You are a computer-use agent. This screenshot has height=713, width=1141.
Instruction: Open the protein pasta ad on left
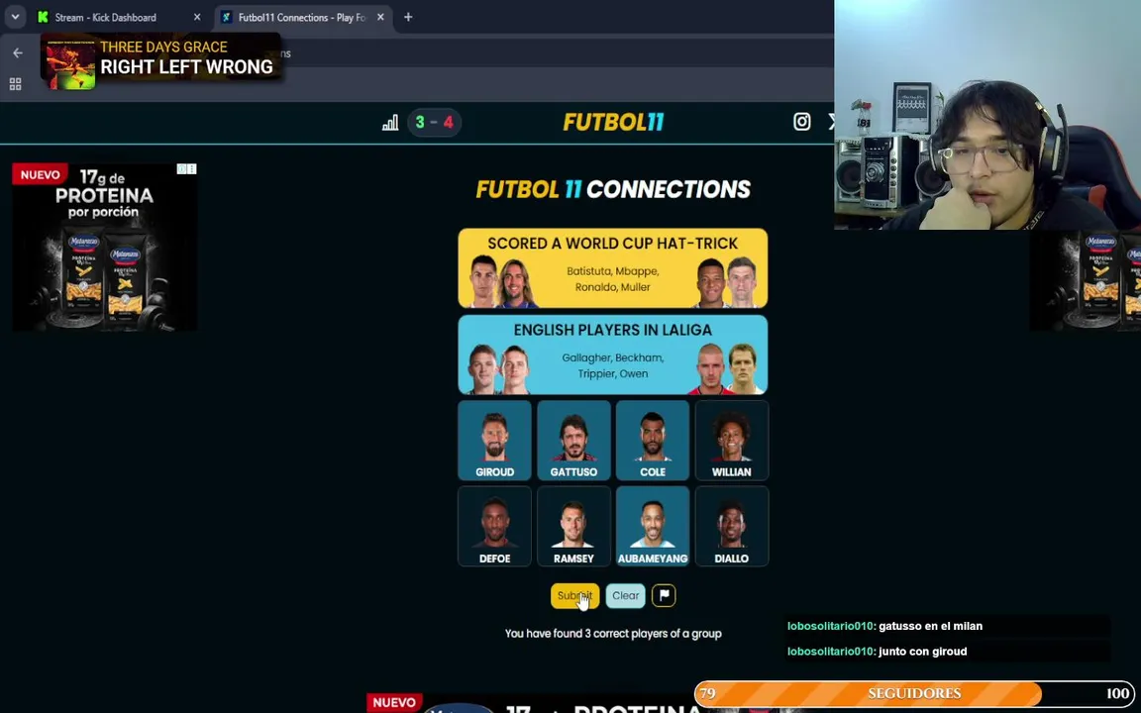[x=104, y=247]
